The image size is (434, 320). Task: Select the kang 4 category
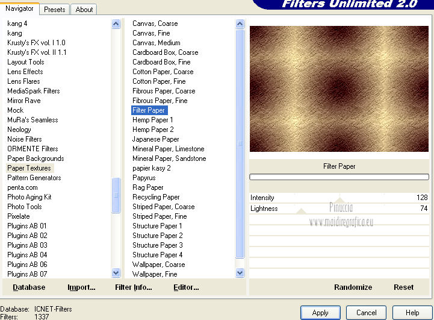click(x=17, y=24)
